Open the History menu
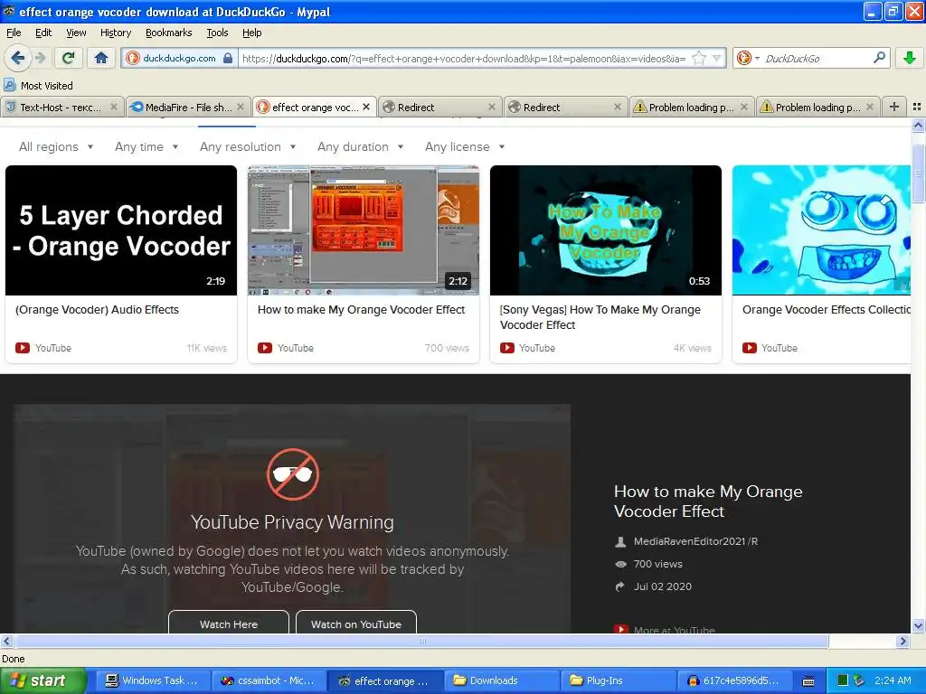This screenshot has height=694, width=926. coord(116,33)
